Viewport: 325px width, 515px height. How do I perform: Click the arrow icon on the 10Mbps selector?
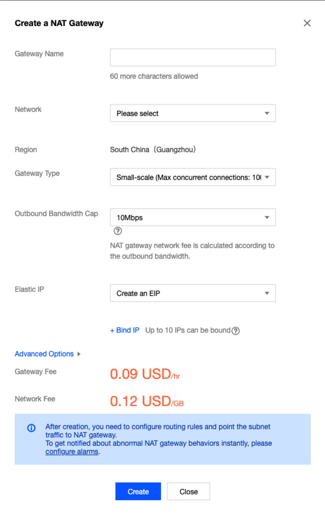click(x=267, y=218)
